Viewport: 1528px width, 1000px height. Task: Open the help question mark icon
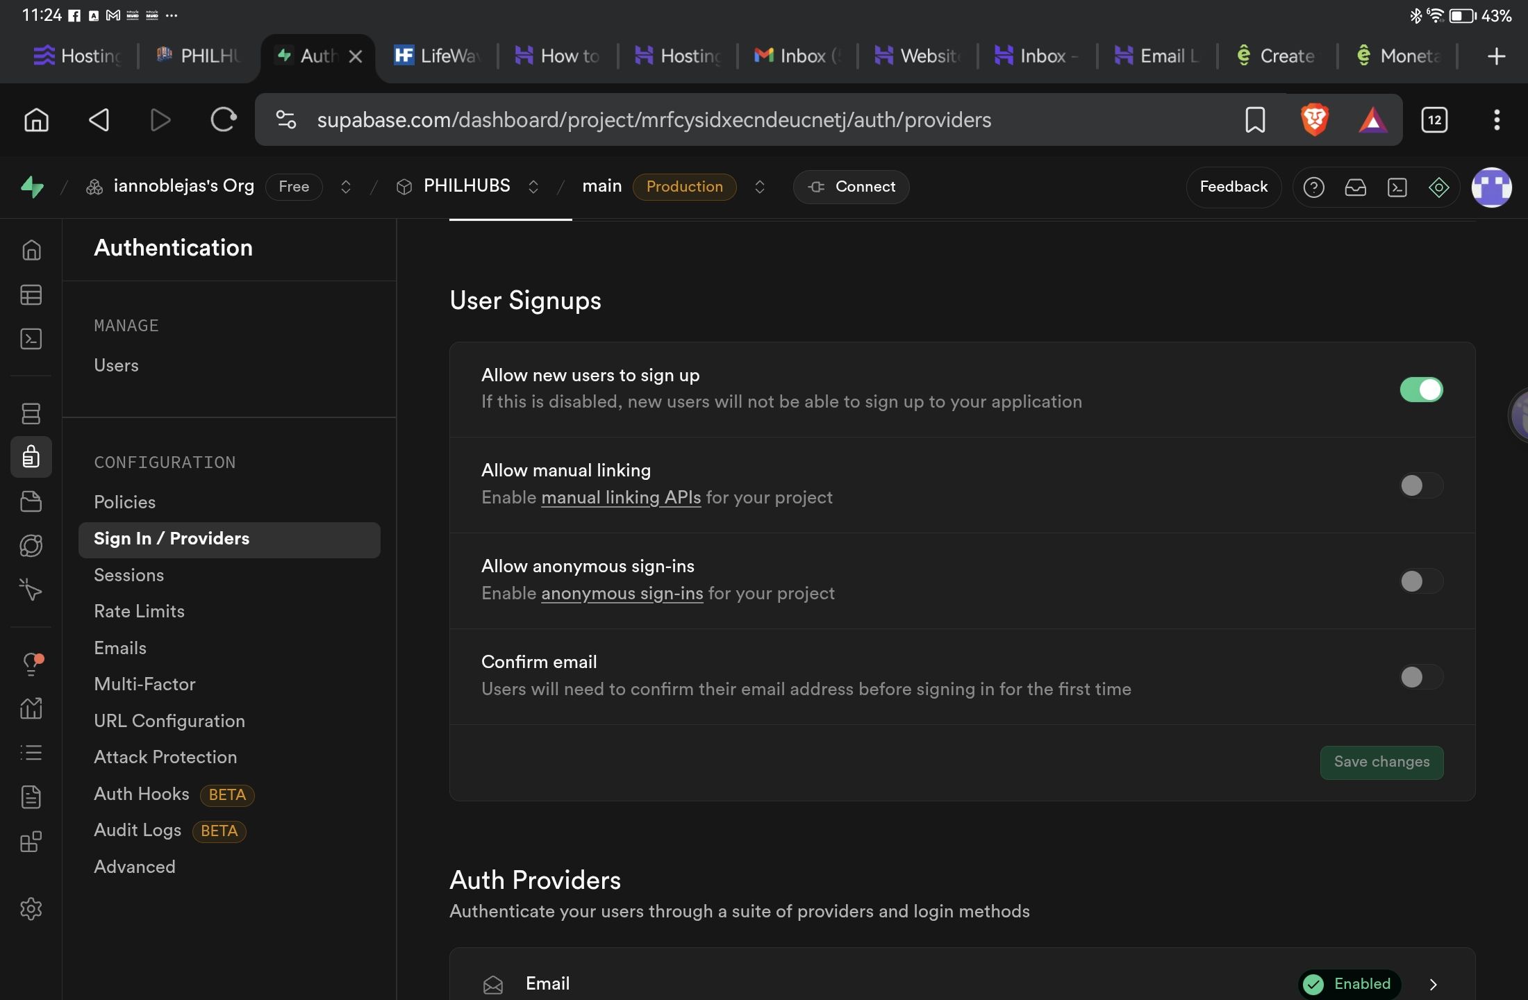(x=1313, y=187)
